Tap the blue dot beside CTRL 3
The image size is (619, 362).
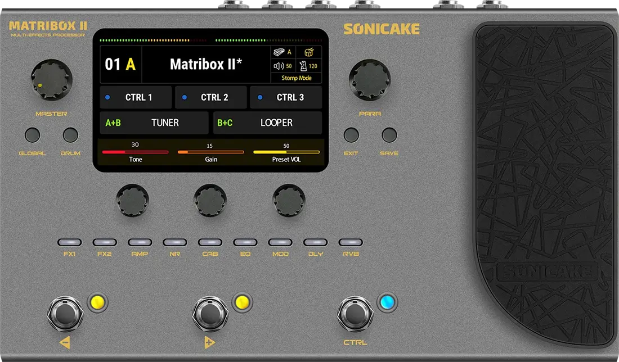pyautogui.click(x=260, y=97)
